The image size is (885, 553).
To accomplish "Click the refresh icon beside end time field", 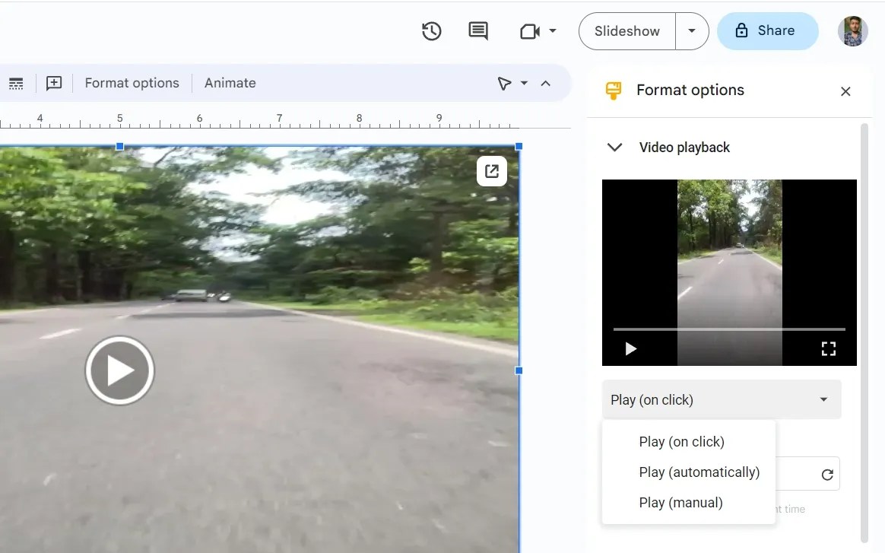I will pos(827,473).
